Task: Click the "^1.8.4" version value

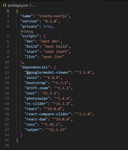Action: point(52,77)
